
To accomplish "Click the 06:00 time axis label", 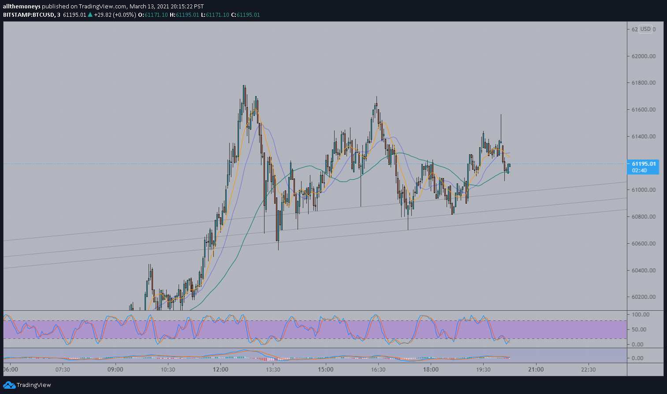I will click(11, 369).
